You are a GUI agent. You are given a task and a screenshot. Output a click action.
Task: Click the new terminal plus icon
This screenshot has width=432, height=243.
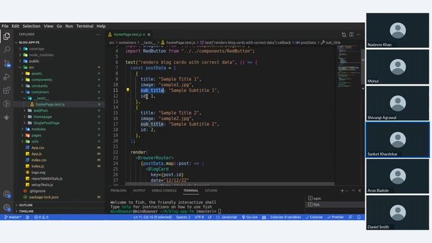tap(342, 190)
